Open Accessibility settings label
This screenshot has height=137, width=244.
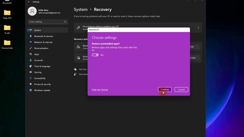[x=40, y=78]
